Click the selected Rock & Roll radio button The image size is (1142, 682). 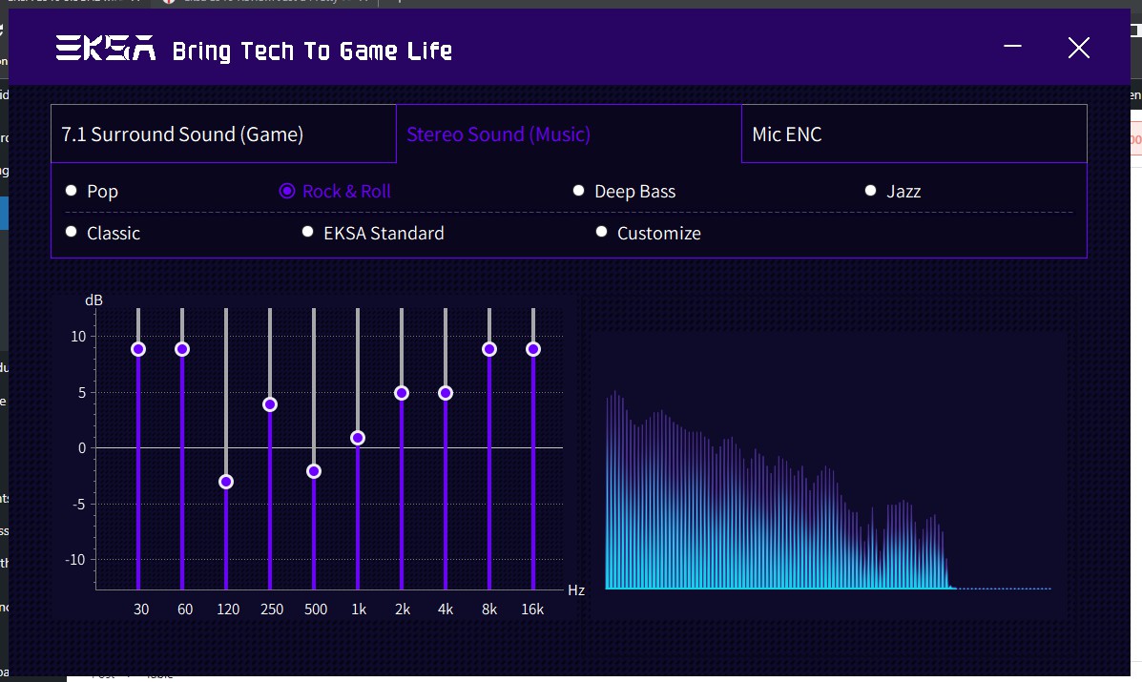[x=287, y=191]
